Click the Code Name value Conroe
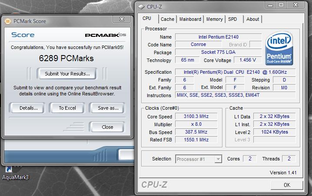Screen dimensions: 312x196 pos(198,45)
